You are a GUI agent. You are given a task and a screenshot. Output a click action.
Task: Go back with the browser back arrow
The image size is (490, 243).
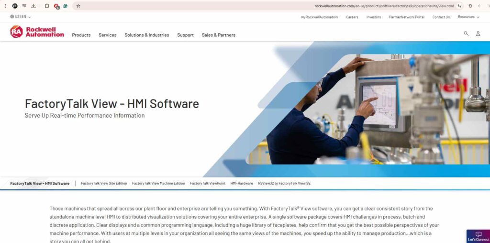(479, 6)
